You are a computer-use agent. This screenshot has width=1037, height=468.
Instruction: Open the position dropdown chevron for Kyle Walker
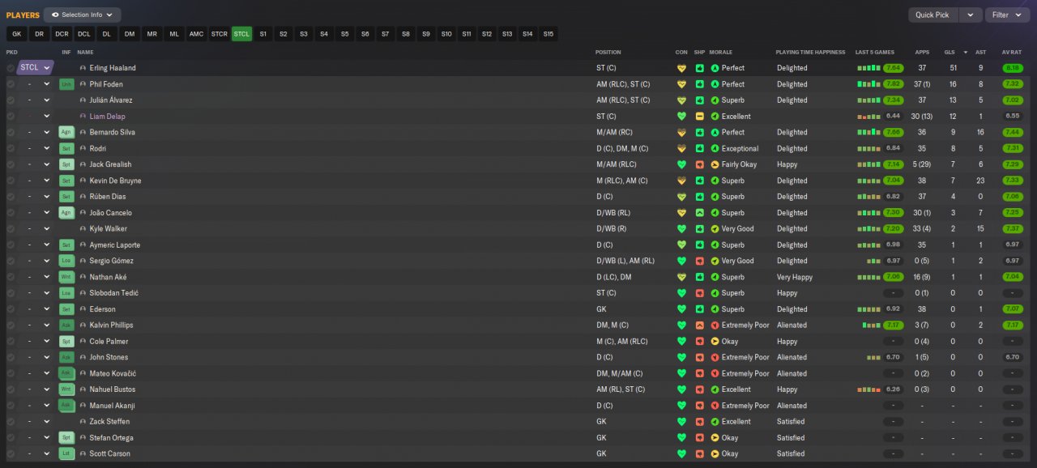(x=47, y=229)
